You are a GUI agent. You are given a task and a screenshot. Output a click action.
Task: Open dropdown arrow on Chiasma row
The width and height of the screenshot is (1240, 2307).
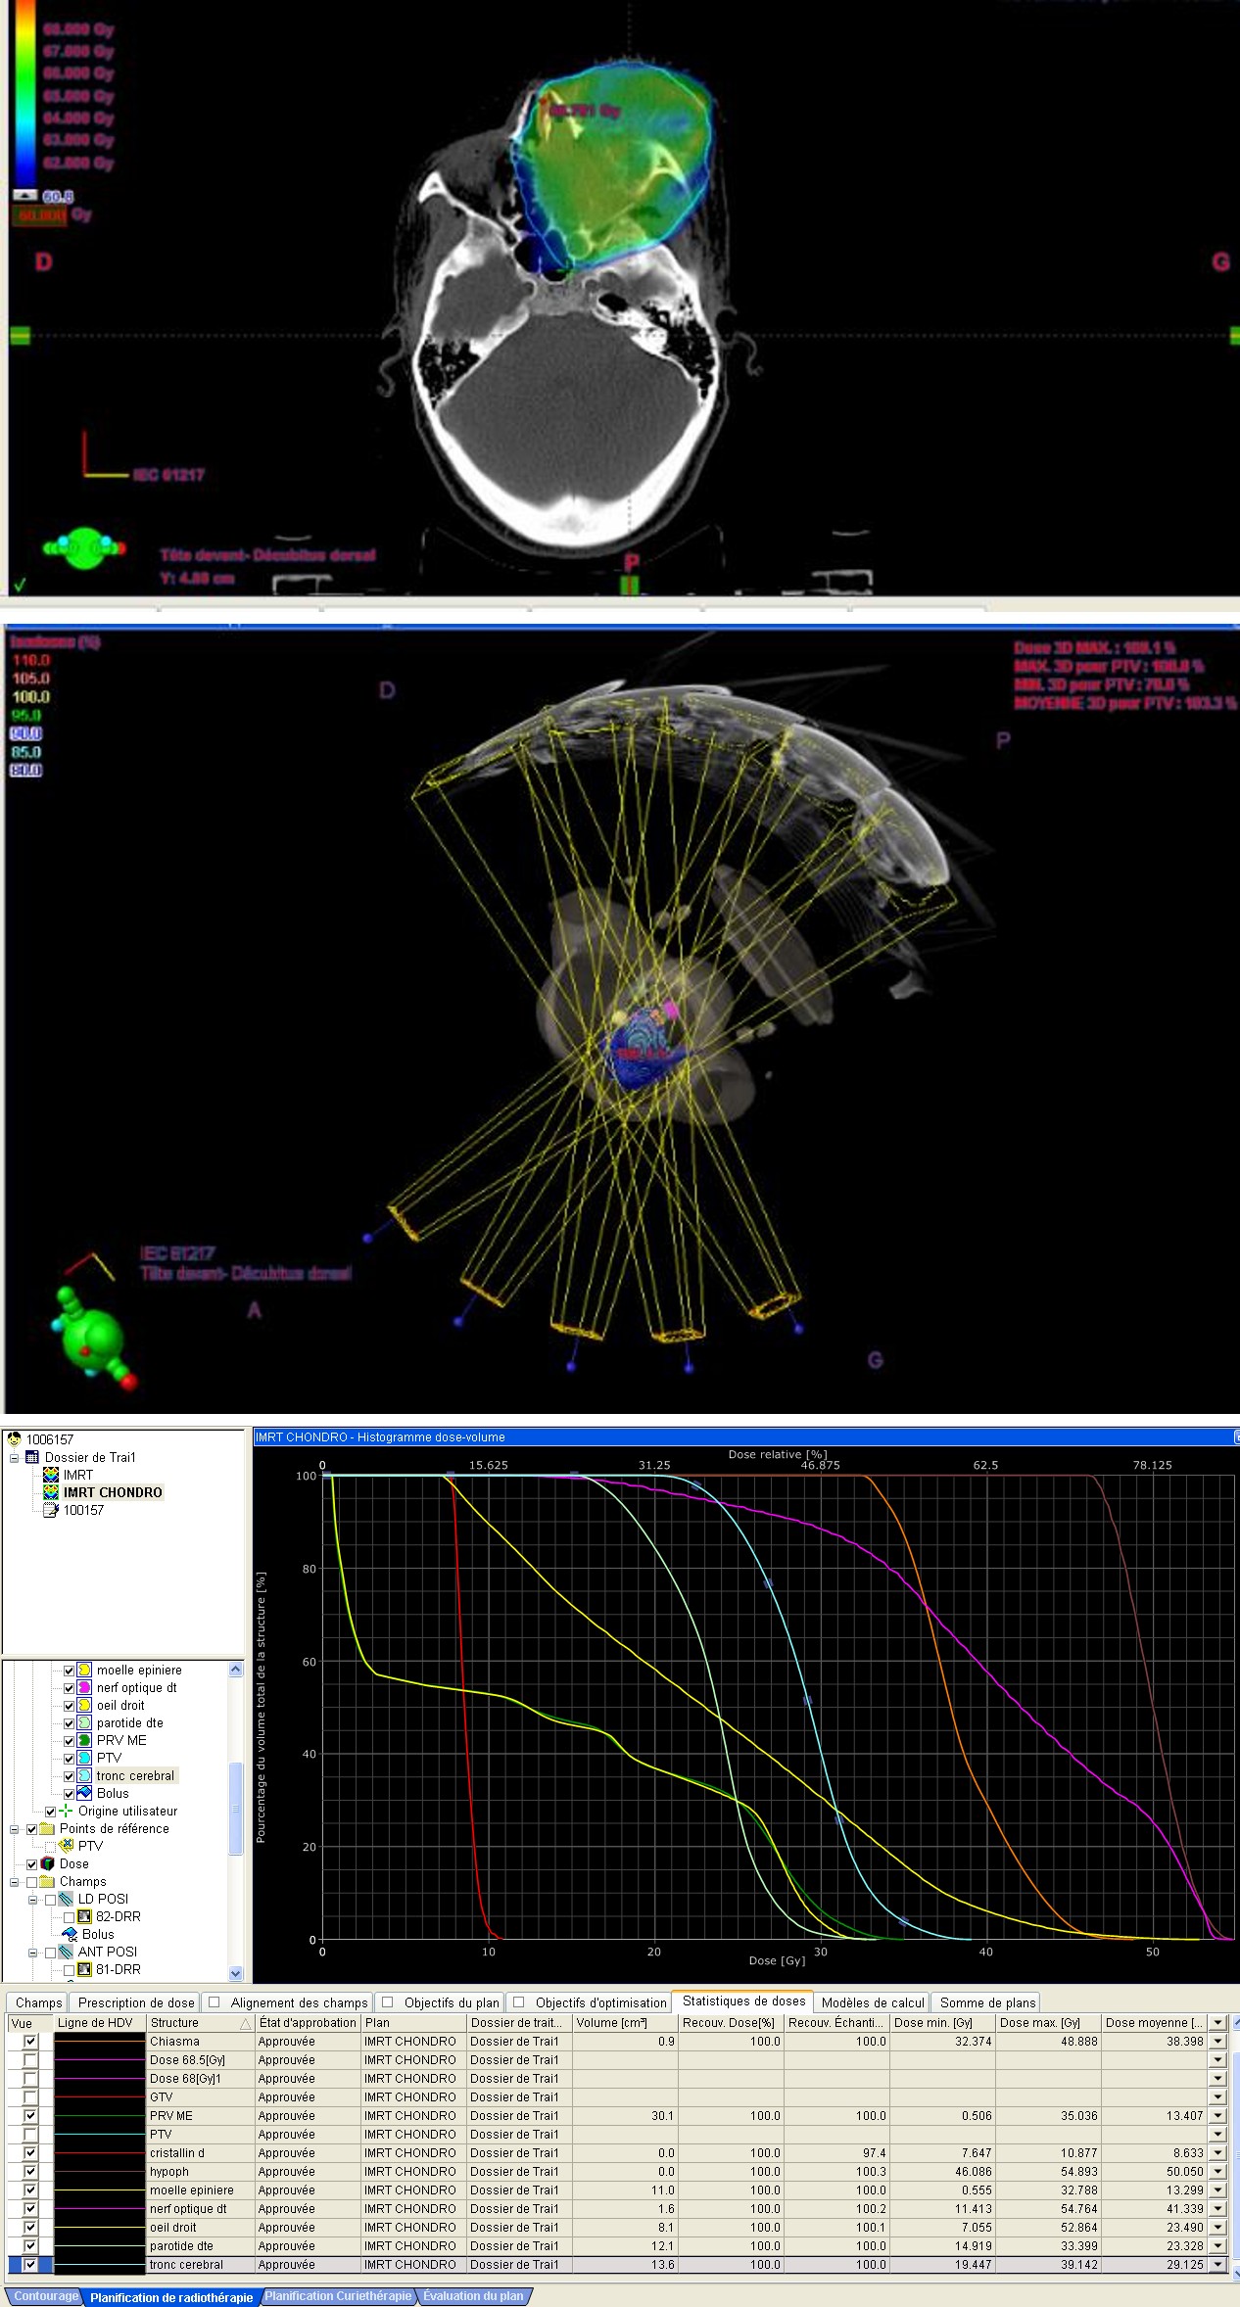click(1217, 2042)
